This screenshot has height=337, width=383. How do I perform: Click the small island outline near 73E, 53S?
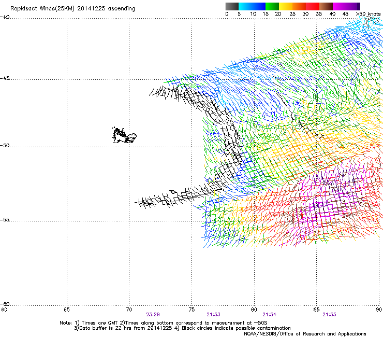point(173,192)
